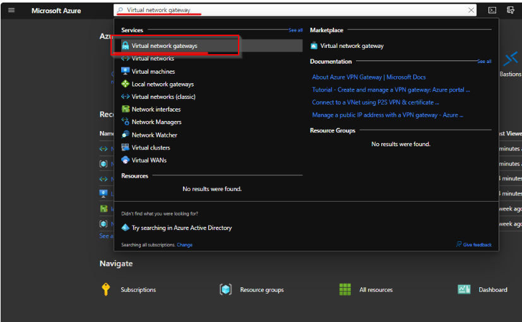This screenshot has height=322, width=522.
Task: Select Virtual machines service entry
Action: point(153,71)
